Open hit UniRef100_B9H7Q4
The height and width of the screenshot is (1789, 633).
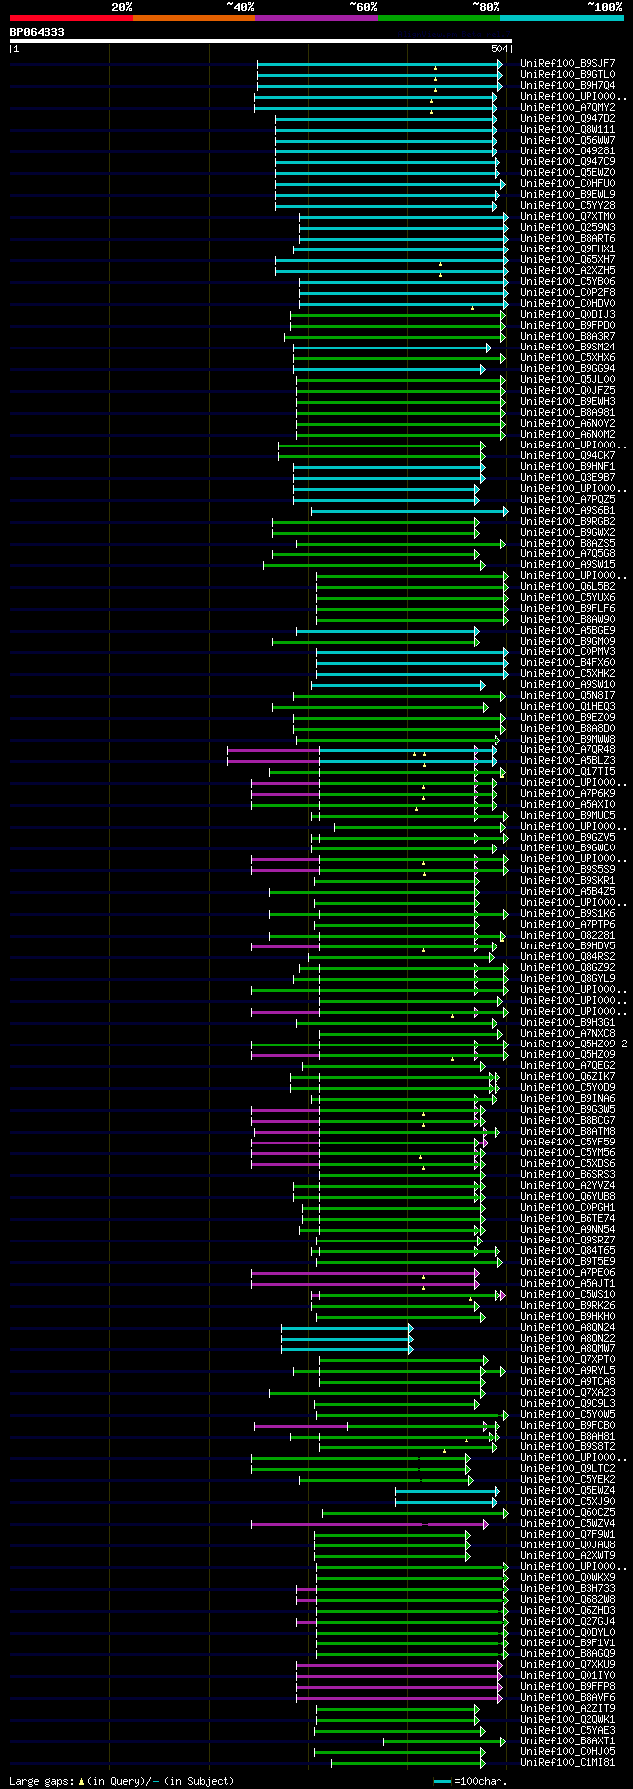[x=568, y=86]
